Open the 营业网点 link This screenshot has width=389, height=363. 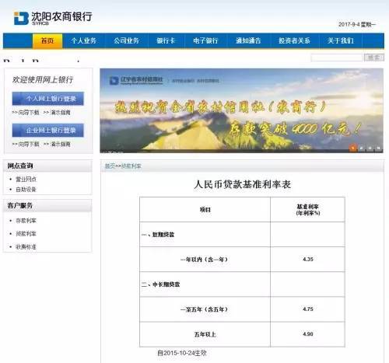point(26,179)
